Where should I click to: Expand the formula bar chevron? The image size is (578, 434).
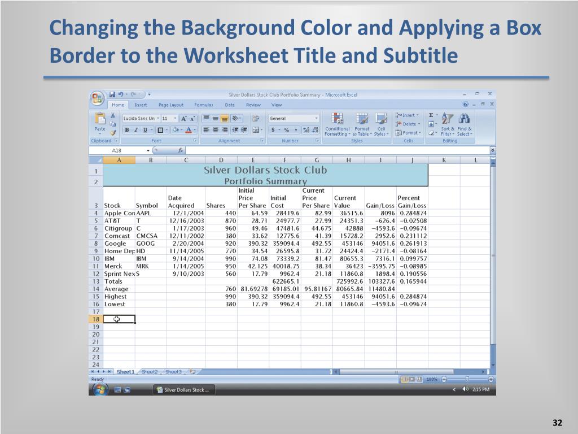coord(493,150)
